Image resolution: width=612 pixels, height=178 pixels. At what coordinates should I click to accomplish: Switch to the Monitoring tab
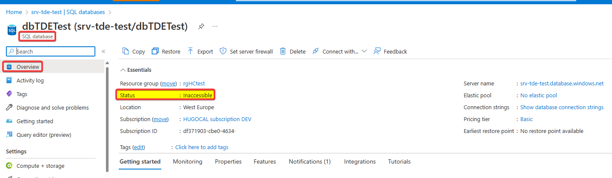pyautogui.click(x=187, y=161)
